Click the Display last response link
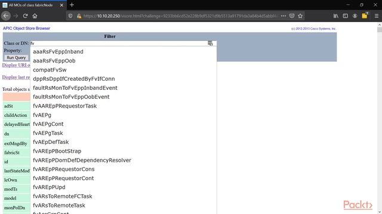382x214 pixels. pyautogui.click(x=16, y=77)
